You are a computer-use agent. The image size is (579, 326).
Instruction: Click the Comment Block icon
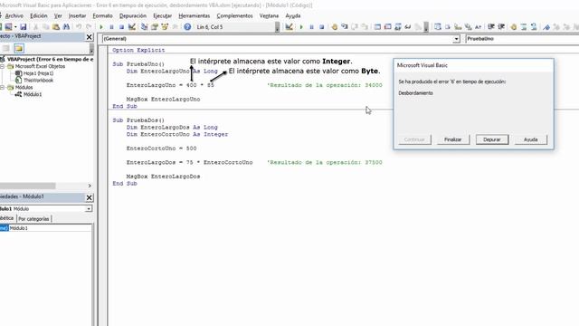[x=524, y=27]
